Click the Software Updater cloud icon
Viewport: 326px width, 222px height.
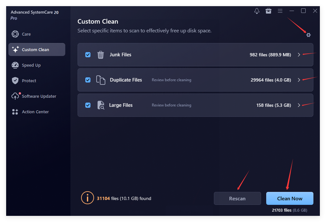click(15, 96)
